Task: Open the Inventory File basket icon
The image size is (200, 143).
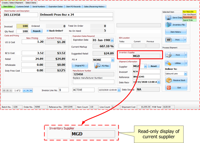Action: tap(168, 25)
